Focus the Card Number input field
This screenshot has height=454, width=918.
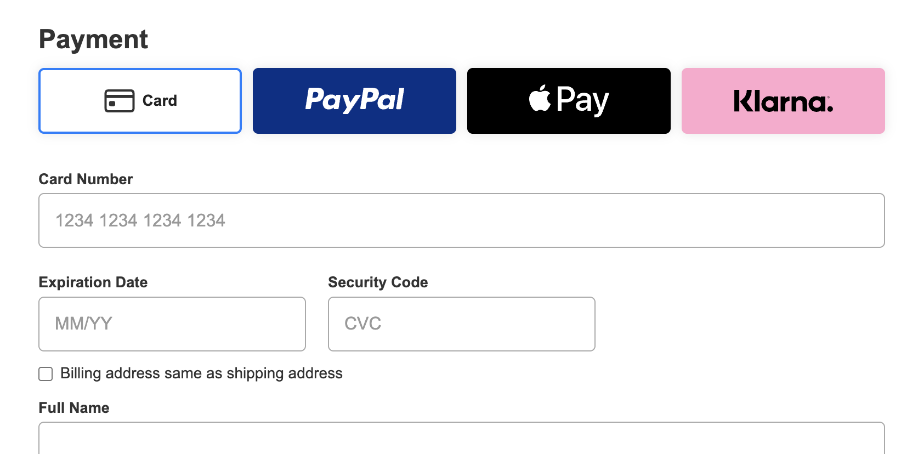(462, 220)
